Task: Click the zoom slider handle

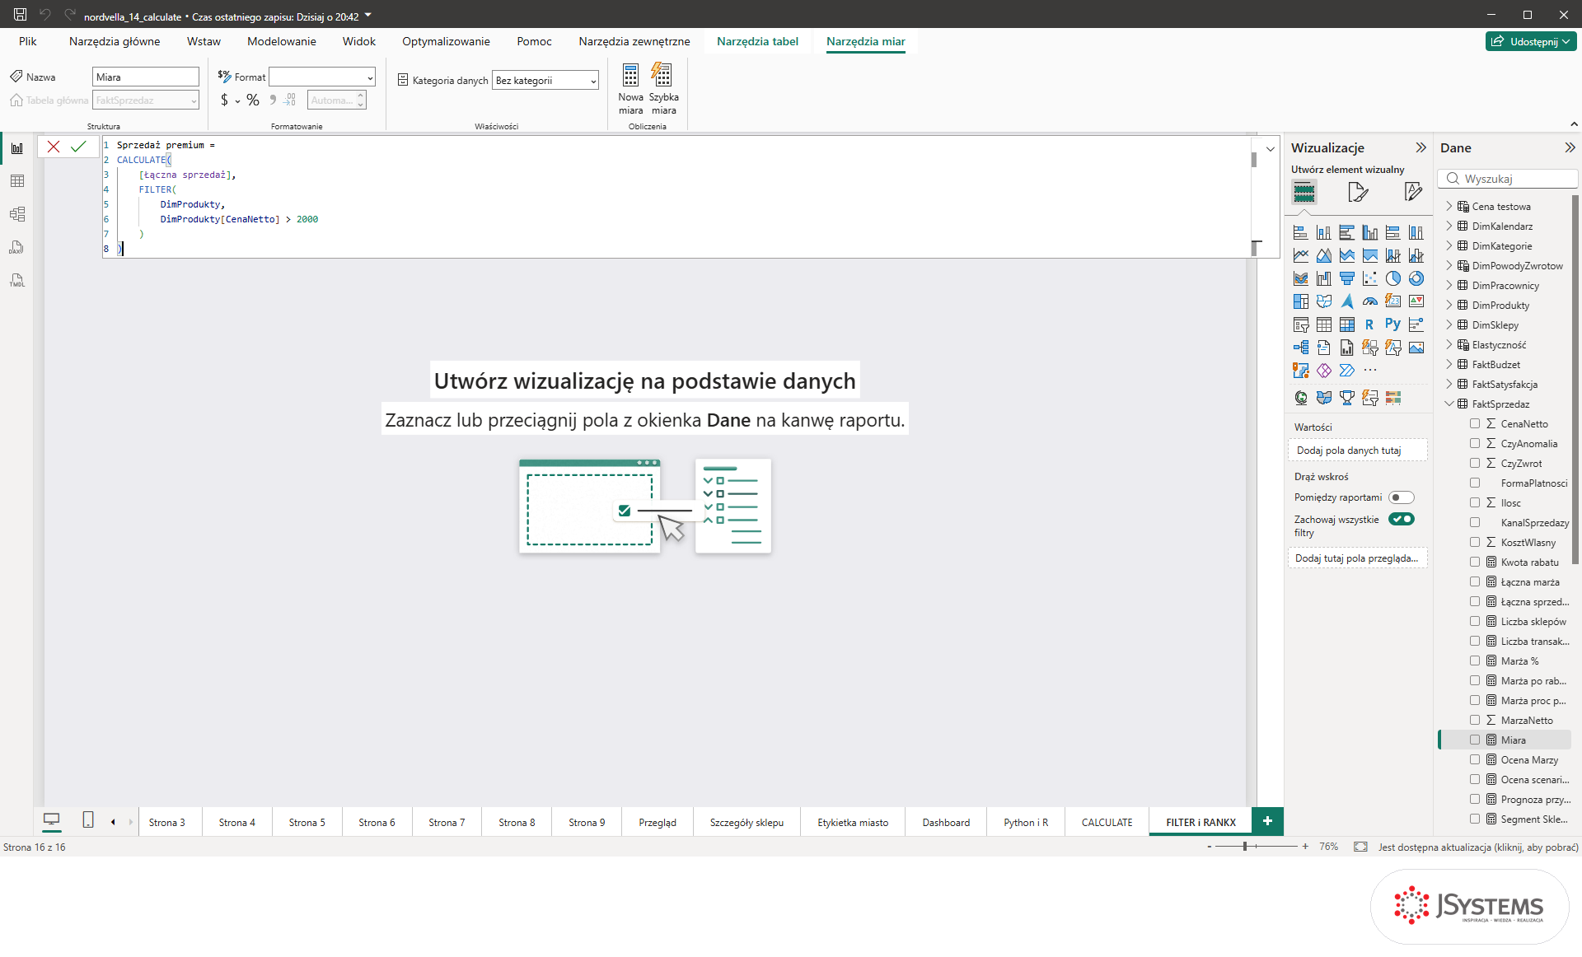Action: (x=1245, y=847)
